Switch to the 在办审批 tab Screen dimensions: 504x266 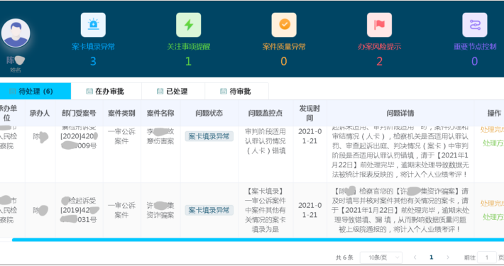tap(106, 92)
